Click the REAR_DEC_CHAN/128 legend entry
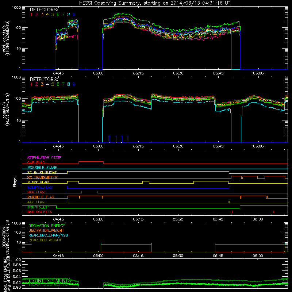 point(48,235)
